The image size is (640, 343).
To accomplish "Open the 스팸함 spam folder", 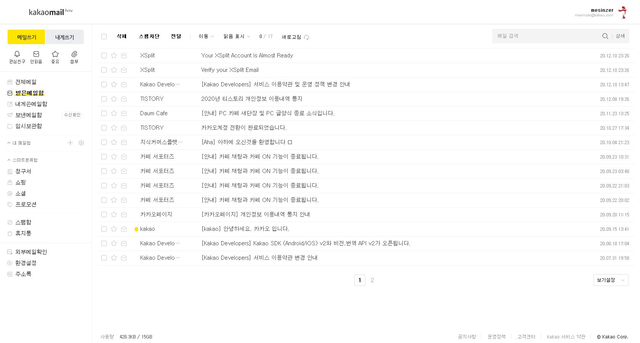I will point(23,222).
